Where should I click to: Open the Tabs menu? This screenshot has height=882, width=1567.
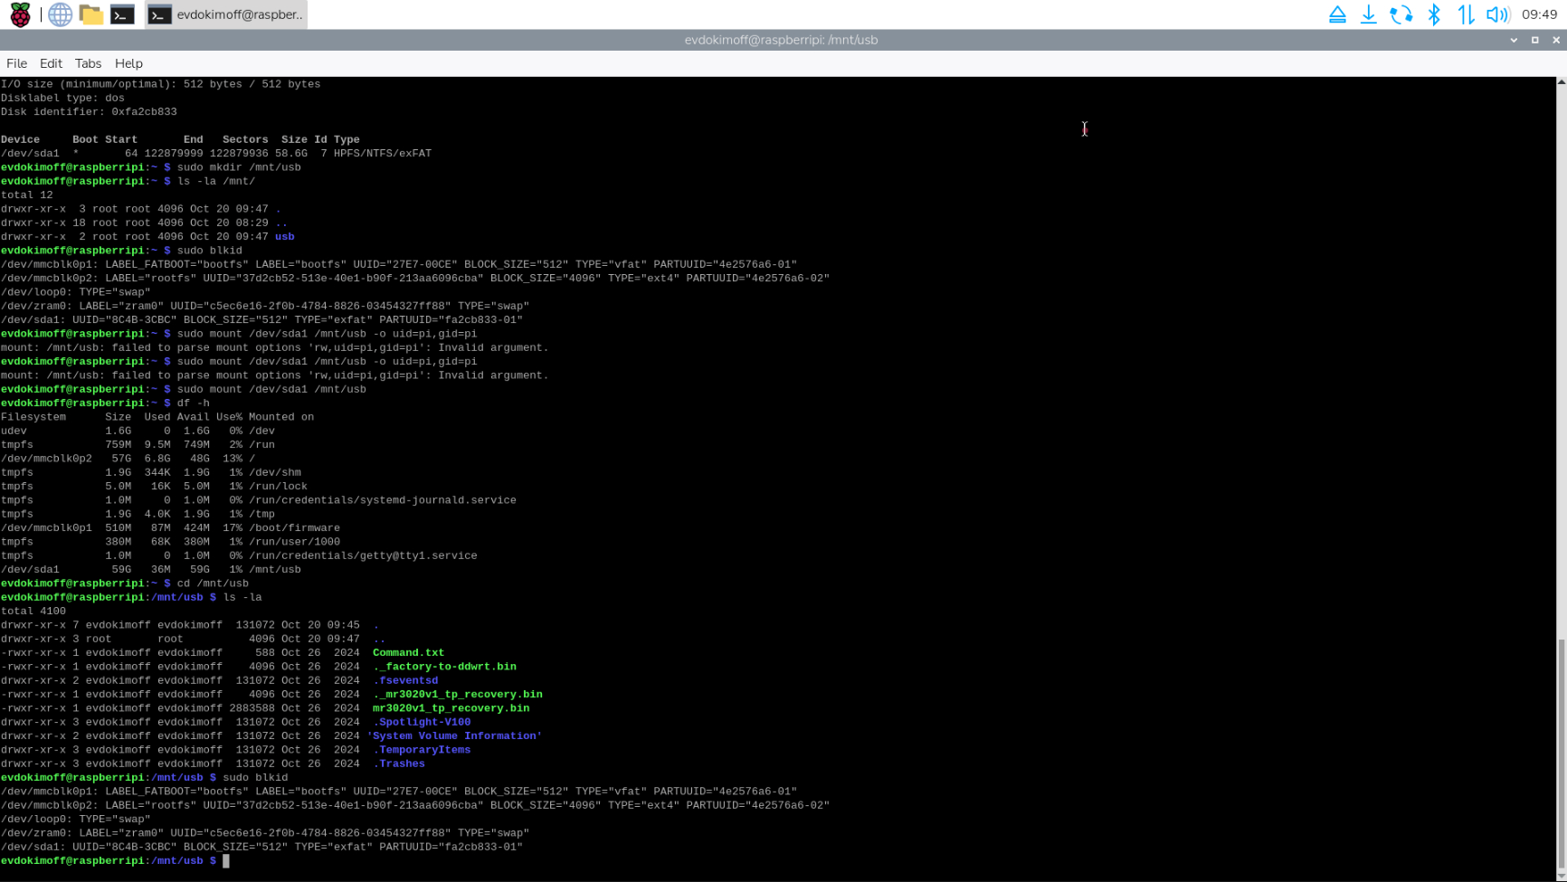point(88,63)
